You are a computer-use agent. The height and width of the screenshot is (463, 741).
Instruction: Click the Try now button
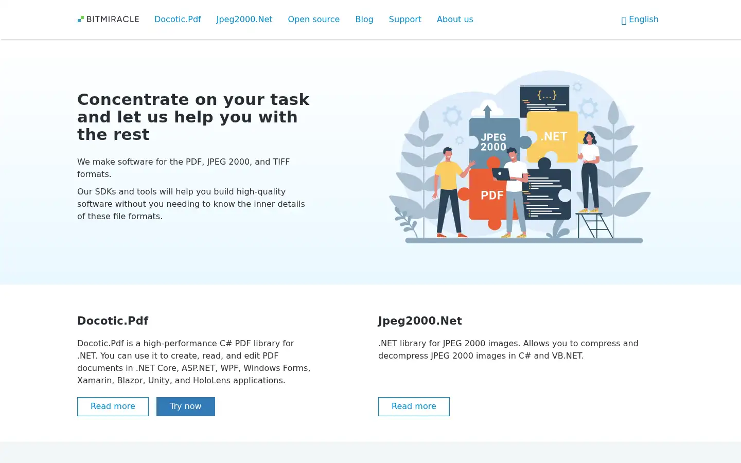click(186, 406)
